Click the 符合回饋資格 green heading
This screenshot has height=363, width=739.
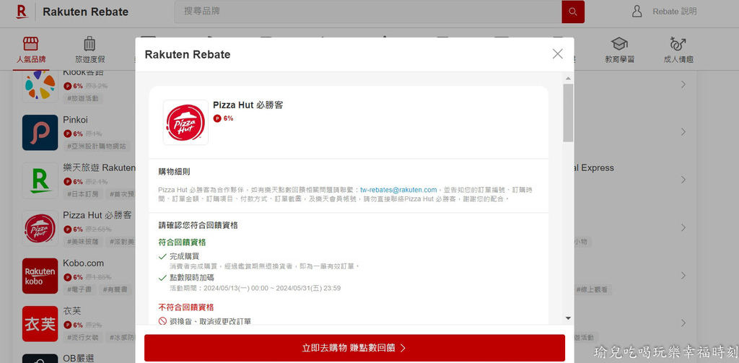pos(182,242)
